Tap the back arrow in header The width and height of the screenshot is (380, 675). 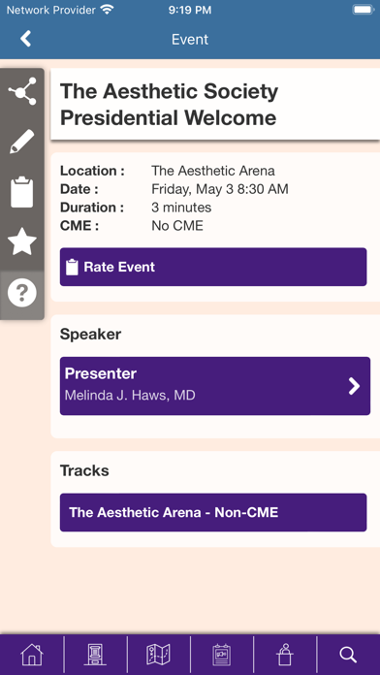[26, 39]
